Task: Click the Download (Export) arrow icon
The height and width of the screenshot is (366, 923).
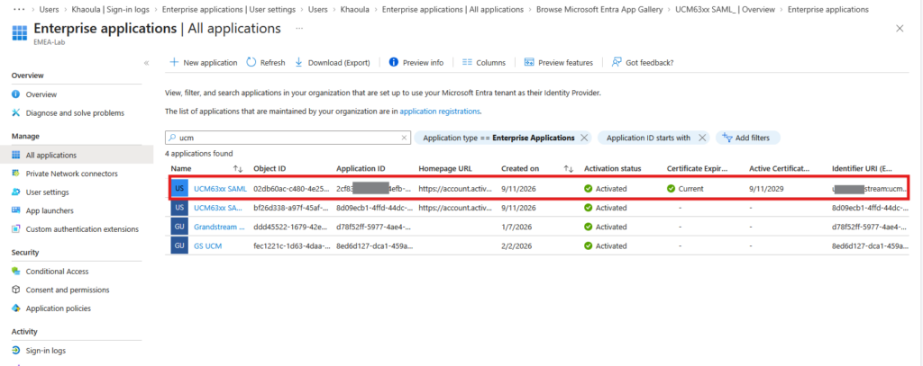Action: coord(298,62)
